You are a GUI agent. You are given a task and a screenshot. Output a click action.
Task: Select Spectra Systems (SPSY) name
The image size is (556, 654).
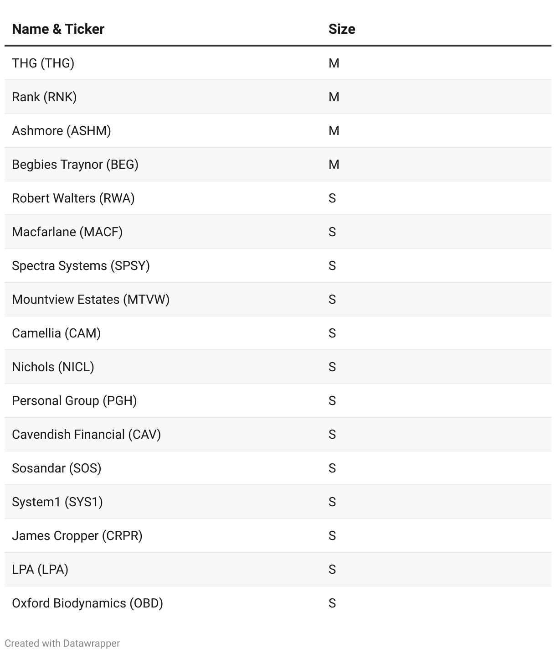pyautogui.click(x=81, y=265)
